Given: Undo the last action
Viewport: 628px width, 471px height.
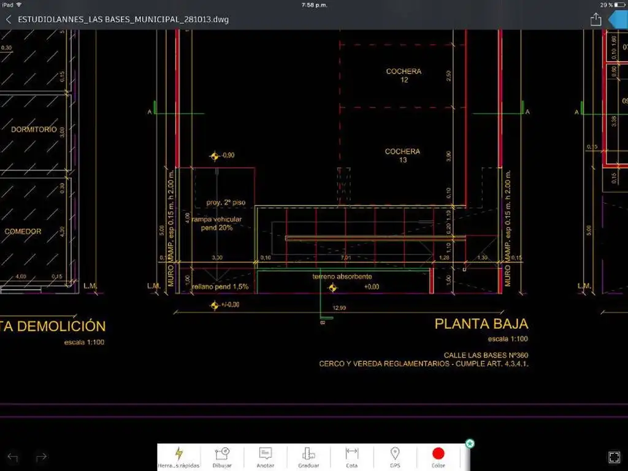Looking at the screenshot, I should [x=13, y=457].
